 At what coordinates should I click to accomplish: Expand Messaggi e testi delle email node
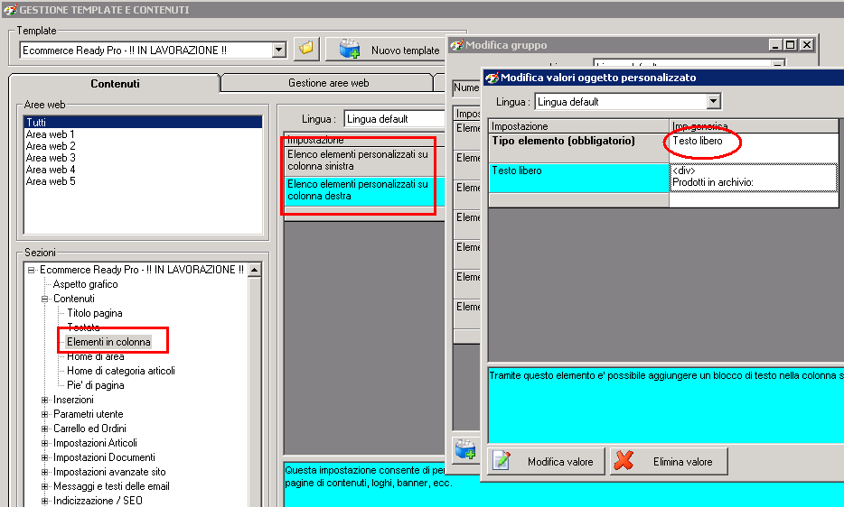point(45,486)
